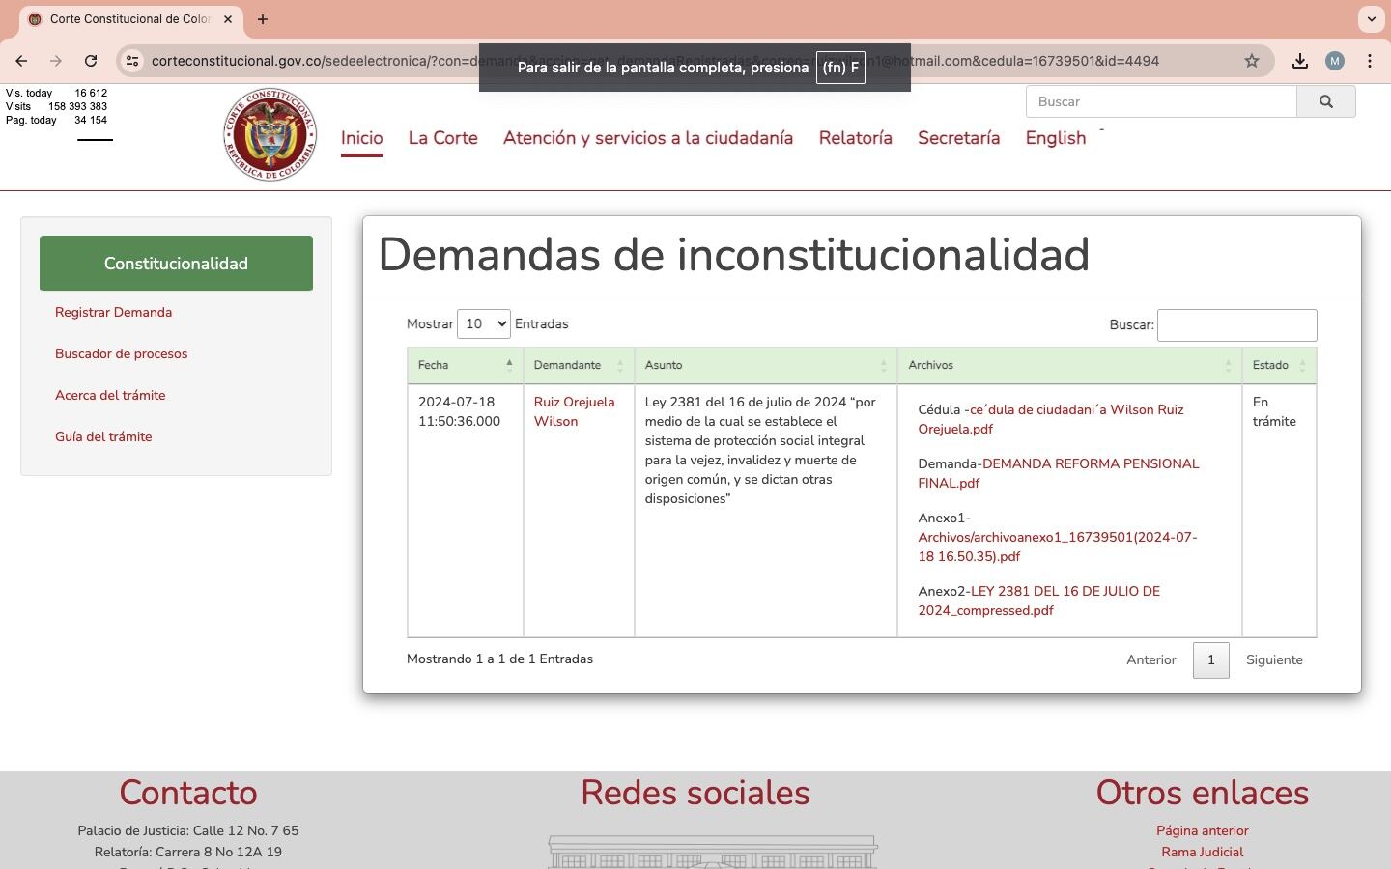Open the Registrar Demanda link

tap(113, 312)
